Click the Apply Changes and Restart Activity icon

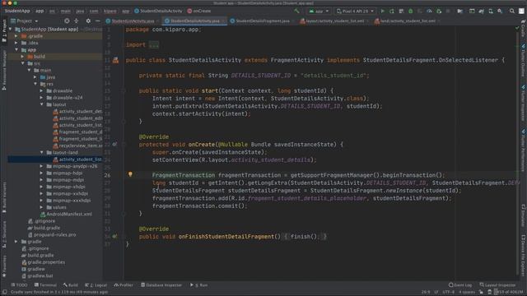tap(392, 11)
